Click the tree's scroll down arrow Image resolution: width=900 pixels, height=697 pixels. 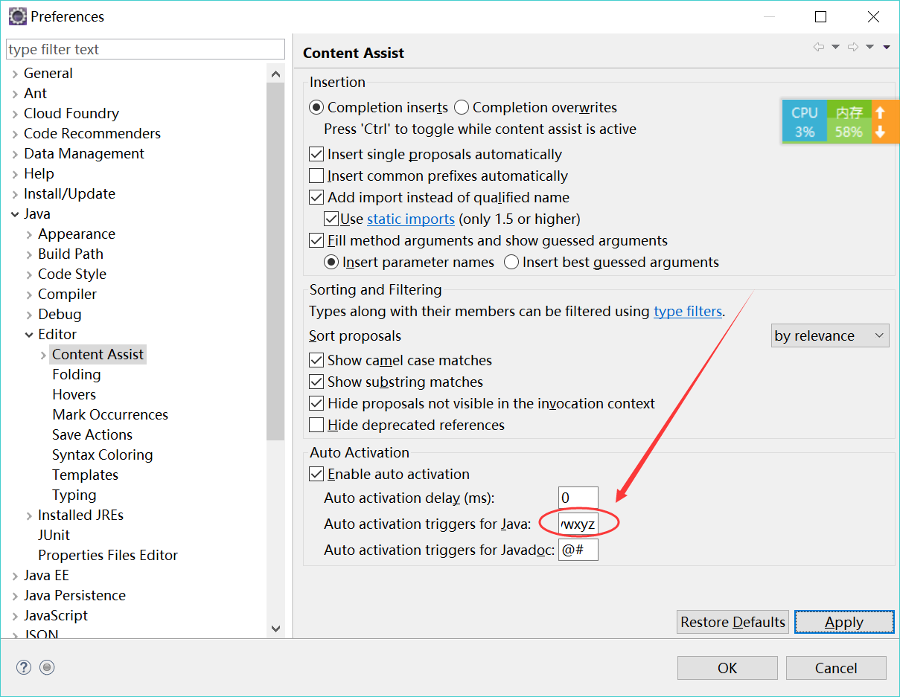tap(275, 629)
